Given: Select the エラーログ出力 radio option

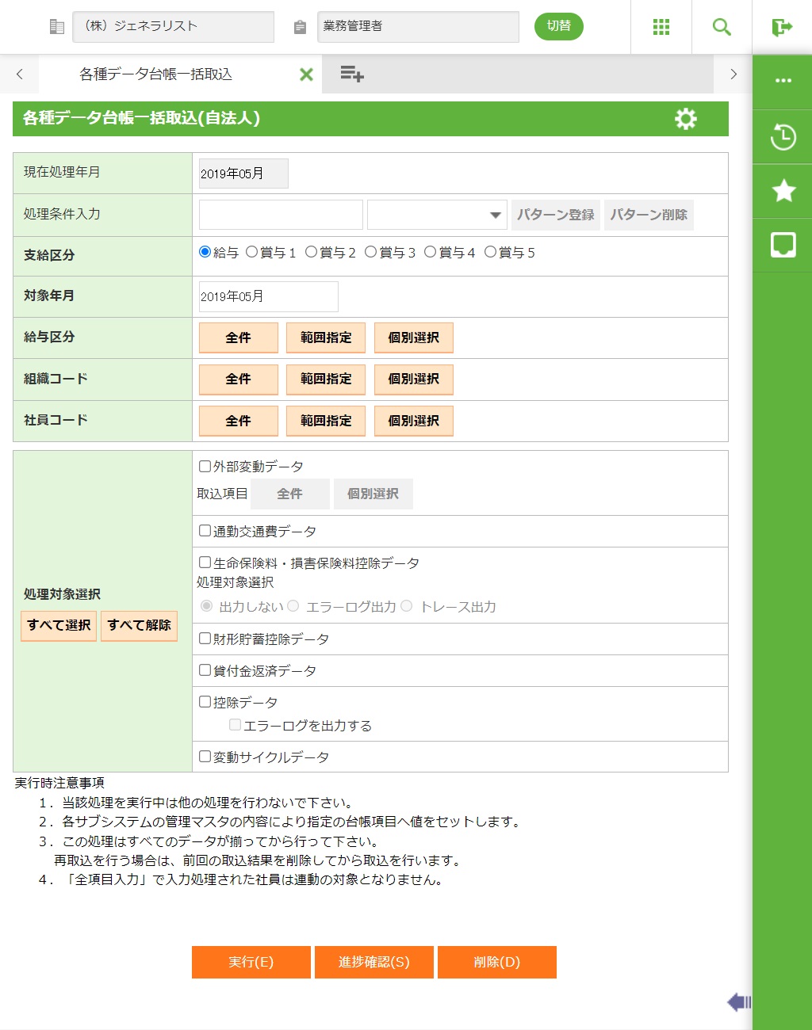Looking at the screenshot, I should click(x=293, y=606).
